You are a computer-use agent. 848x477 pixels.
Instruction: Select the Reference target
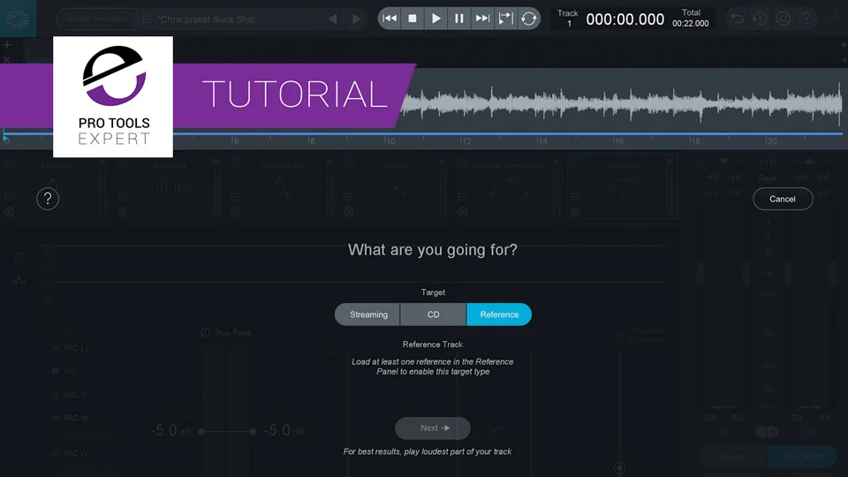498,314
